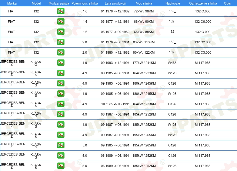Click the Lata produkcji column header
237x171 pixels.
tap(115, 3)
